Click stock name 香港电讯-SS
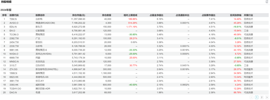This screenshot has width=270, height=100. (42, 77)
